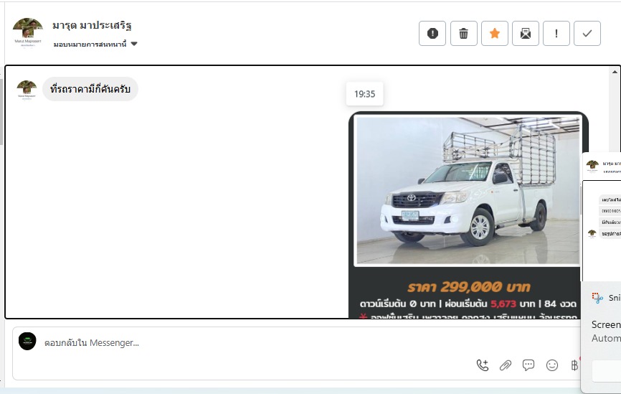Viewport: 621px width, 394px height.
Task: Click the phone plus call icon
Action: pyautogui.click(x=483, y=365)
